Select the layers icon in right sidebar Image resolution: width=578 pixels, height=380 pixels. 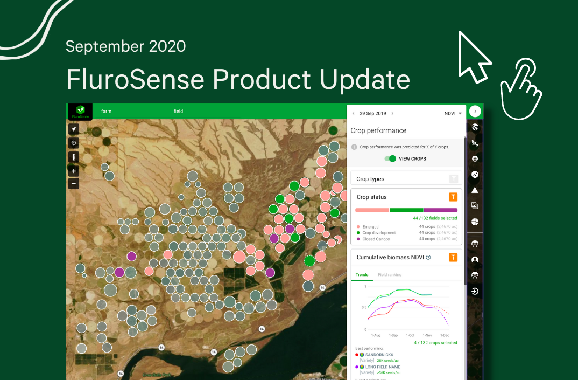pyautogui.click(x=474, y=127)
